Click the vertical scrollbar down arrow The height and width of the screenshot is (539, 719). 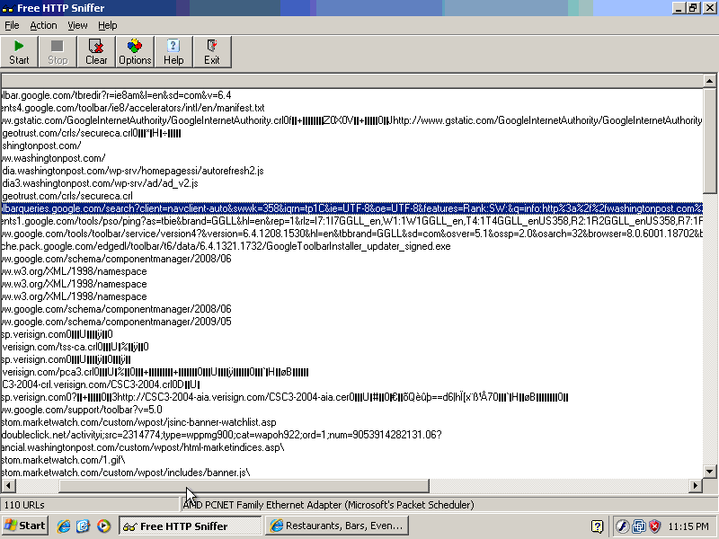(709, 471)
